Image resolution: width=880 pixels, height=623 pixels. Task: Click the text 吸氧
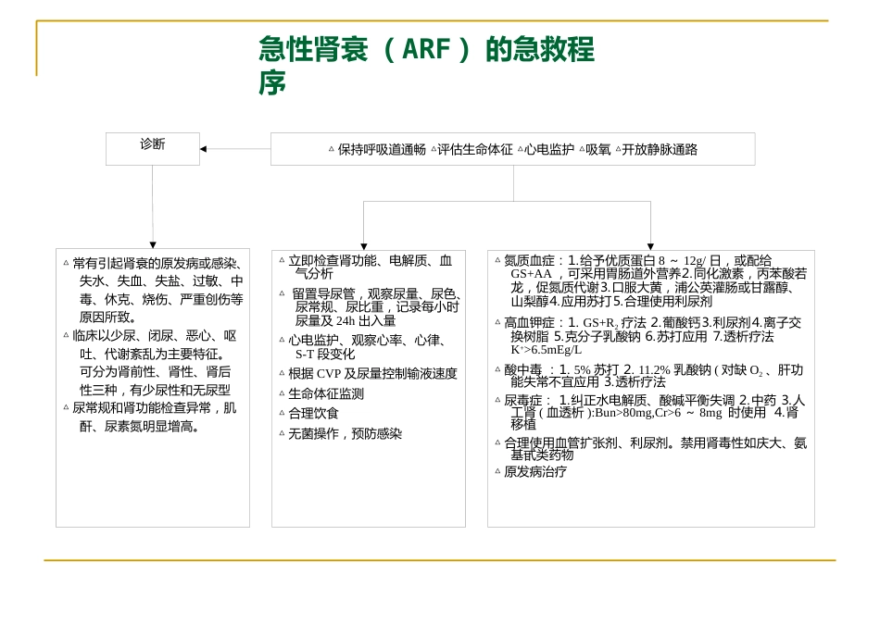pyautogui.click(x=597, y=150)
